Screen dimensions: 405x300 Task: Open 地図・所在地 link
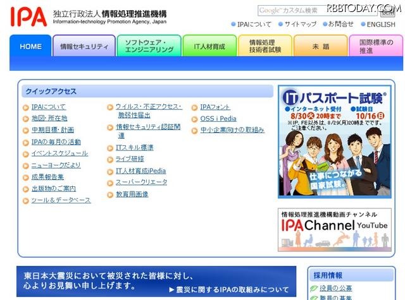(x=49, y=118)
